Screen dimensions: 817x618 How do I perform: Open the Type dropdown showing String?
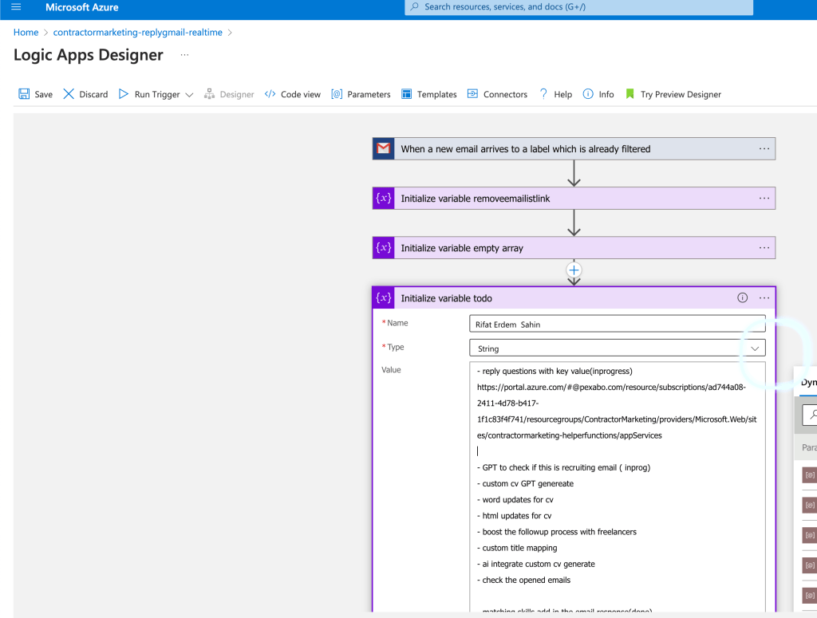[618, 348]
